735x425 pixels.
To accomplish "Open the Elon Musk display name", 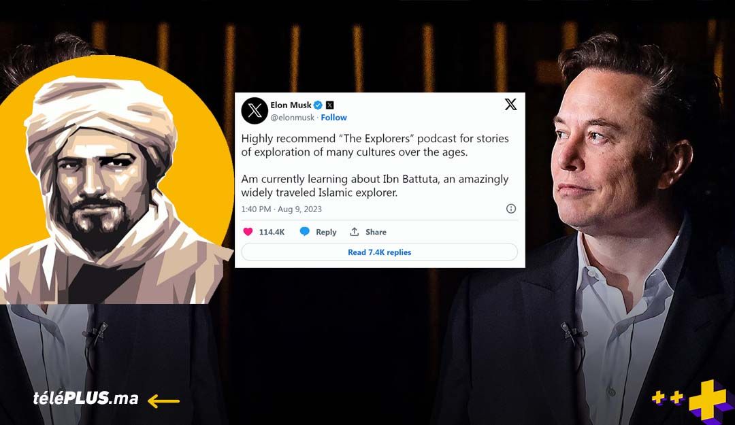I will 291,105.
